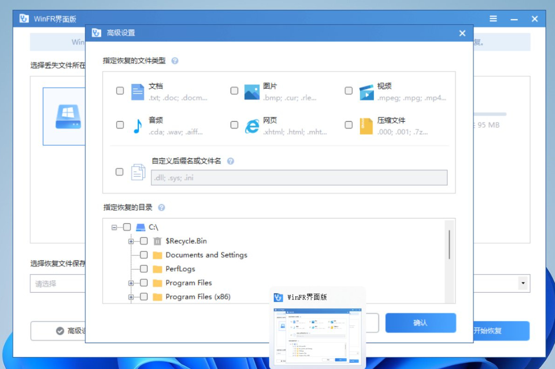Select the Documents and Settings tree label
The width and height of the screenshot is (555, 369).
point(206,255)
